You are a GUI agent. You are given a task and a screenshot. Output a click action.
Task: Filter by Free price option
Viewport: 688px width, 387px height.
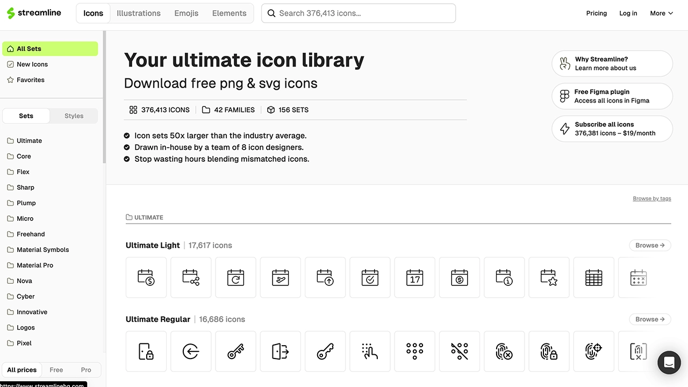[x=56, y=370]
